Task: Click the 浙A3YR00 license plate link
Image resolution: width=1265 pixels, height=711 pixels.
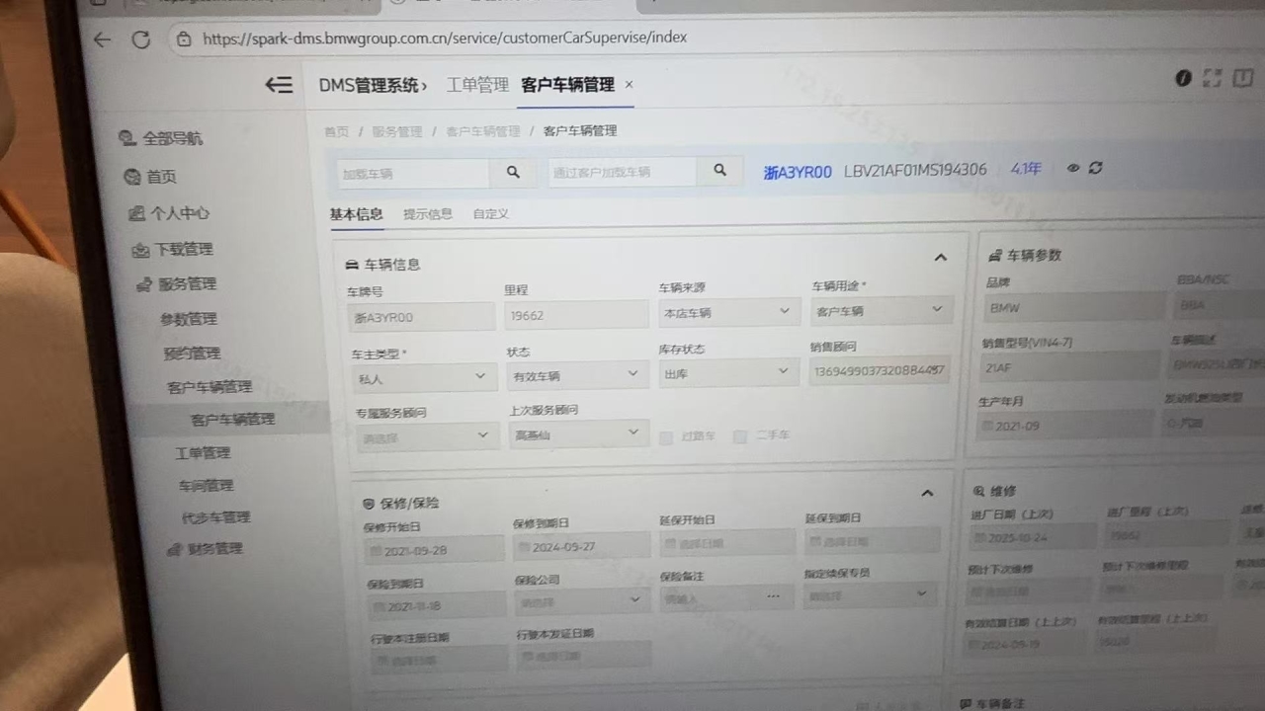Action: coord(798,171)
